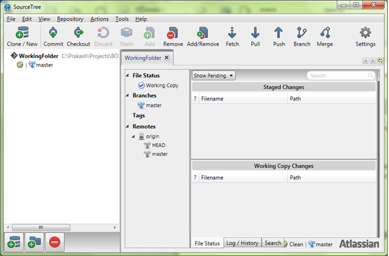Switch to the Log / History tab
Screen dimensions: 389x256
tap(242, 243)
